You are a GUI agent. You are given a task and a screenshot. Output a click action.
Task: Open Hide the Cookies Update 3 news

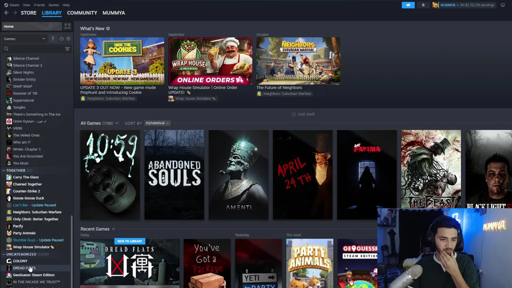pyautogui.click(x=122, y=61)
